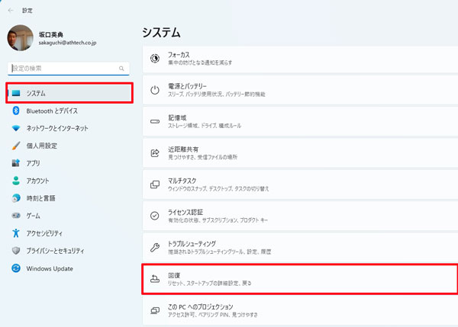Viewport: 458px width, 327px height.
Task: Select システム in the sidebar
Action: click(x=69, y=93)
